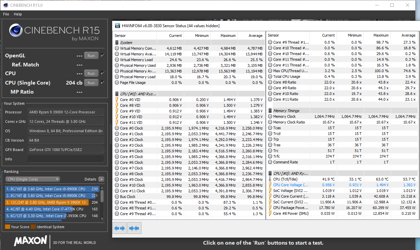Select the Max CPU/Thread Usage row
The width and height of the screenshot is (420, 250).
(x=342, y=71)
